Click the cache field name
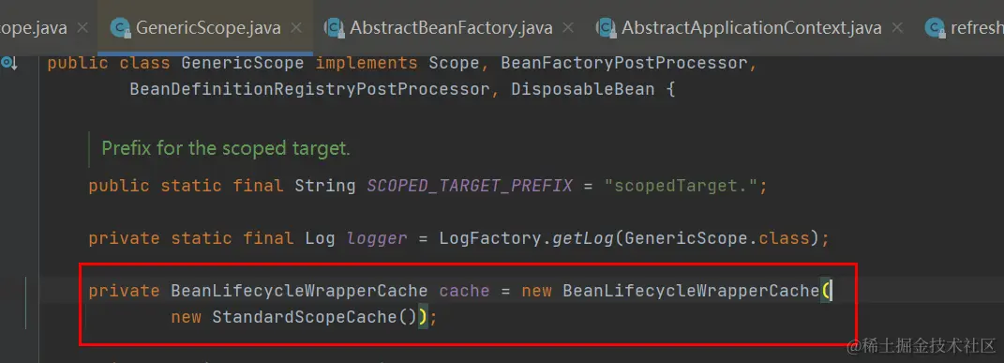This screenshot has width=1004, height=363. tap(464, 292)
